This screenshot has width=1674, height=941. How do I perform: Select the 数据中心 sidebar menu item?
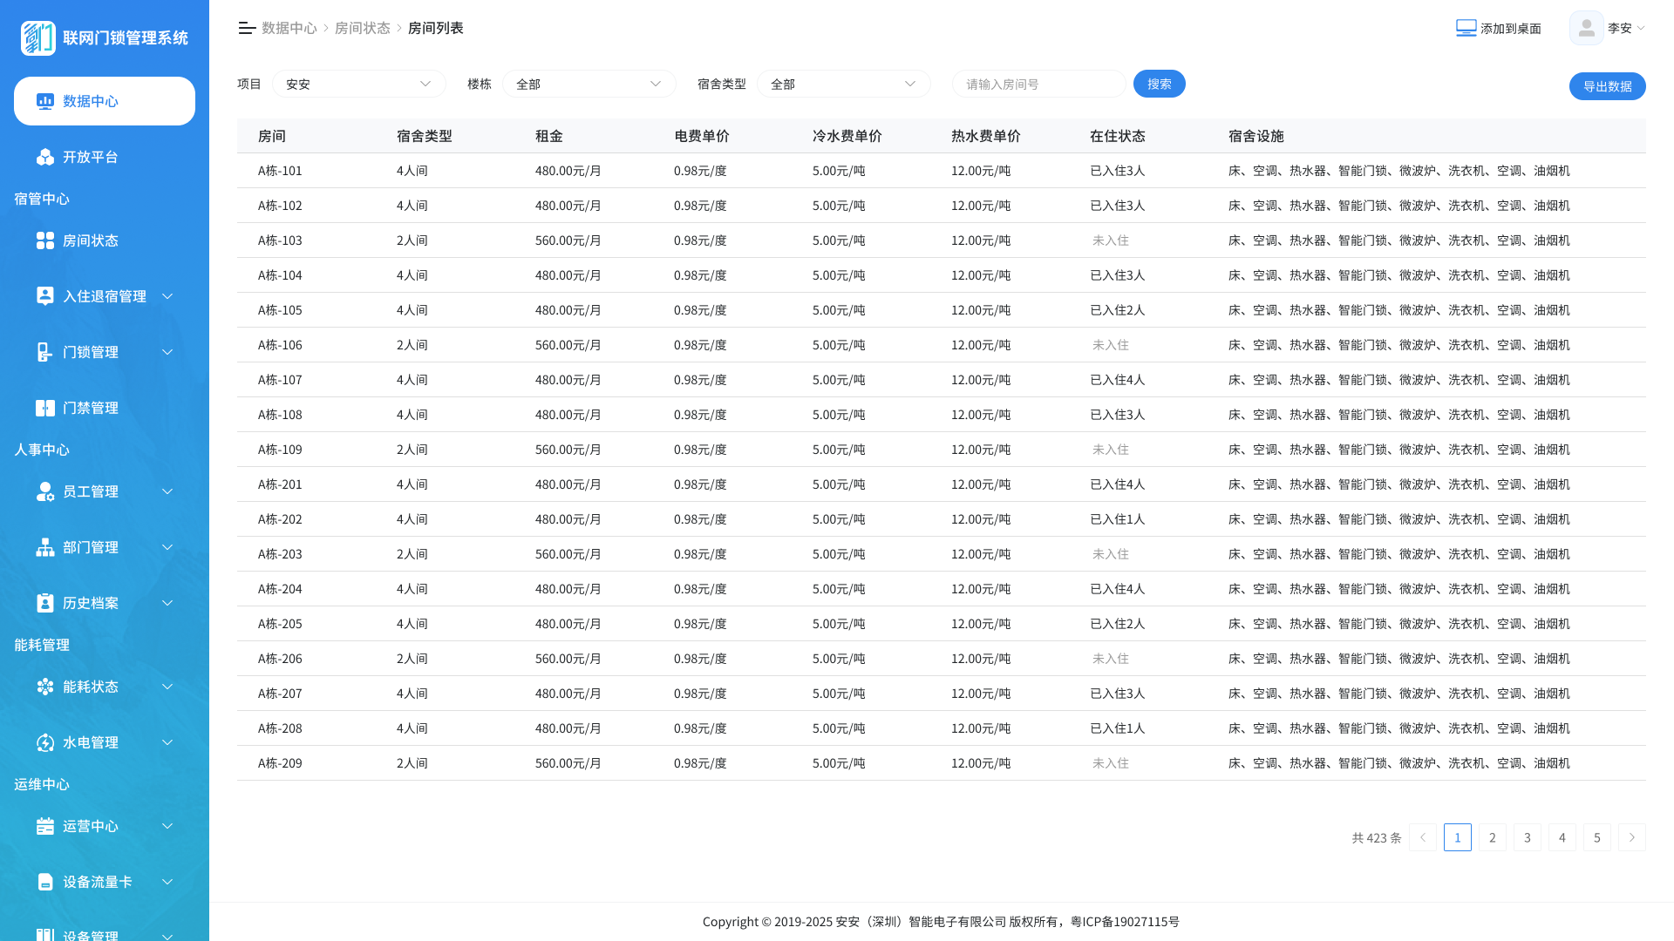coord(105,101)
